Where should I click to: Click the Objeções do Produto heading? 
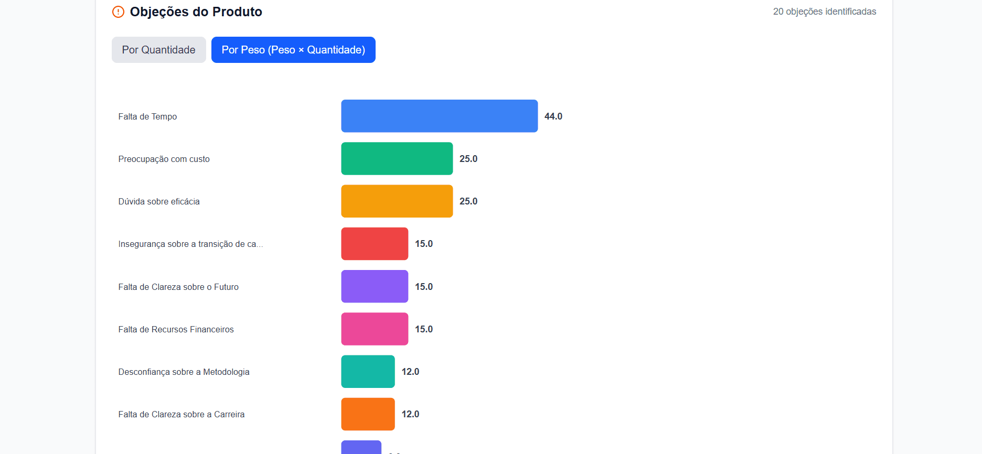196,12
